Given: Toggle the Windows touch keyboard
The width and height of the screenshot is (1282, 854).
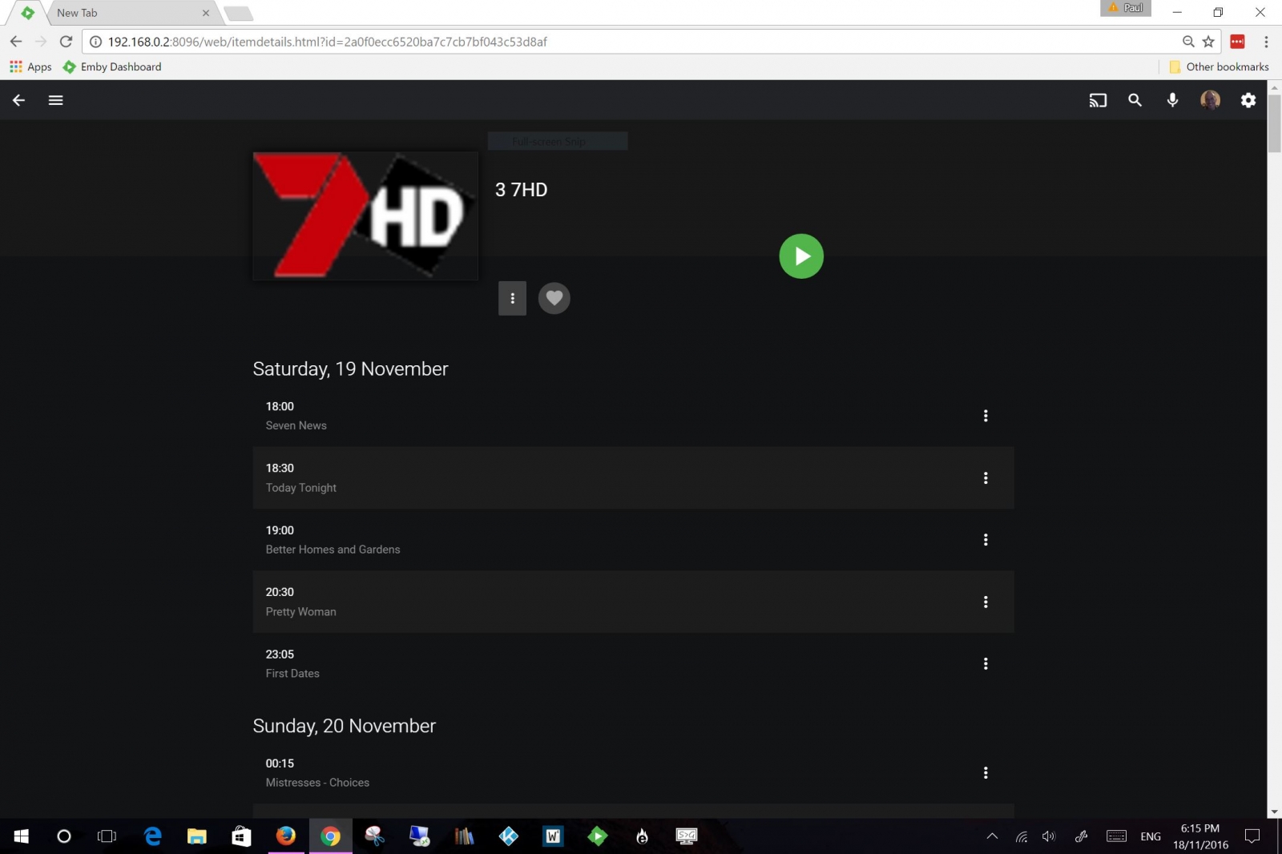Looking at the screenshot, I should pos(1117,836).
